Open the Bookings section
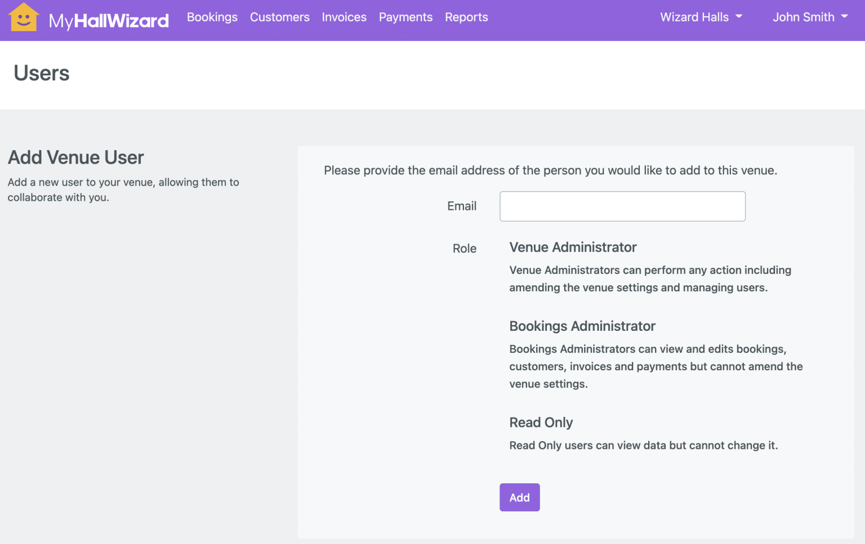865x544 pixels. pos(212,17)
